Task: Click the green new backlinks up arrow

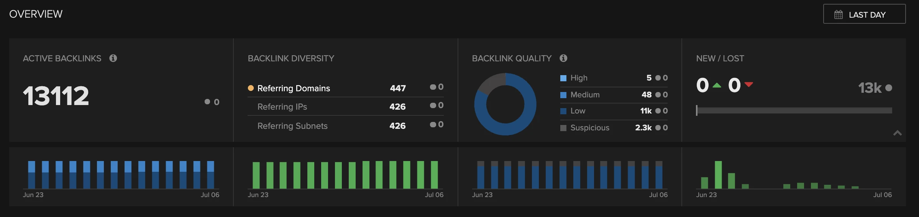Action: (717, 85)
